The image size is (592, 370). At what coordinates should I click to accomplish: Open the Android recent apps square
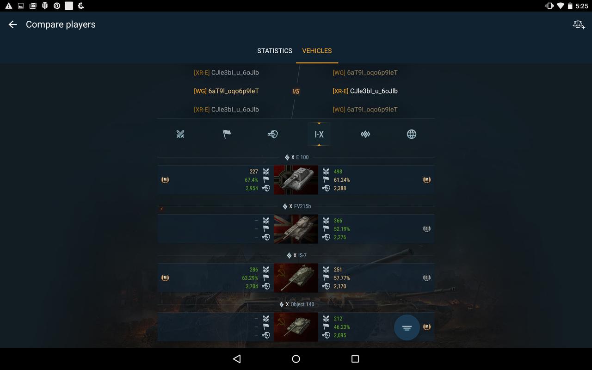tap(355, 359)
